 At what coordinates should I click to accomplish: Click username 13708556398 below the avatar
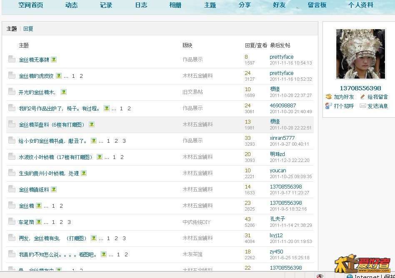pyautogui.click(x=360, y=88)
